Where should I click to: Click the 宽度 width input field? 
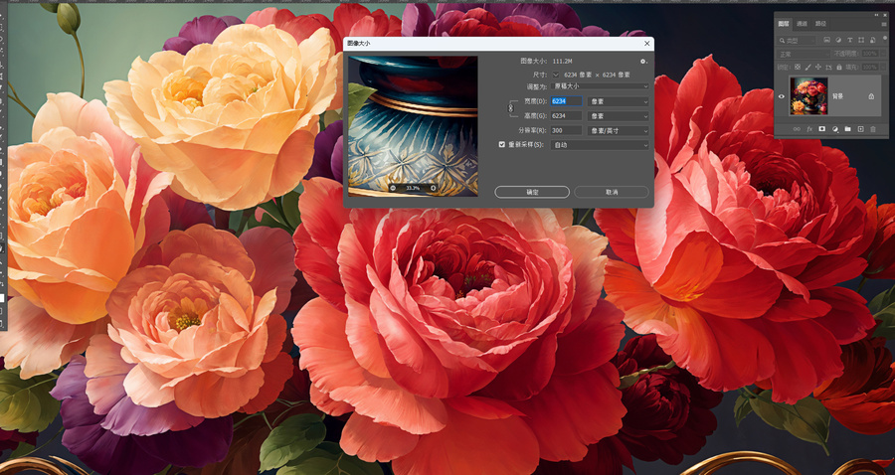coord(566,101)
